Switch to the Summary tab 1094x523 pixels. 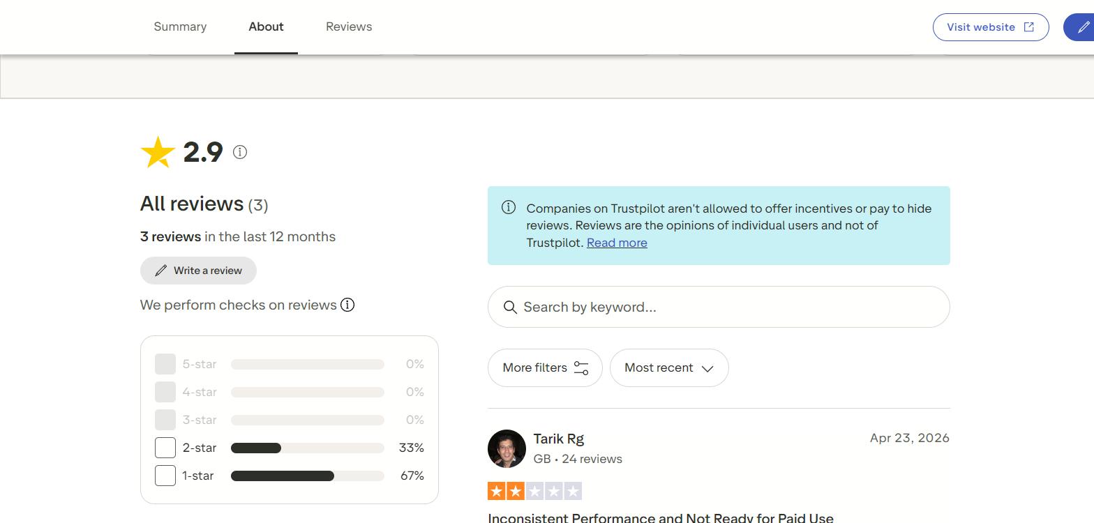[x=180, y=26]
